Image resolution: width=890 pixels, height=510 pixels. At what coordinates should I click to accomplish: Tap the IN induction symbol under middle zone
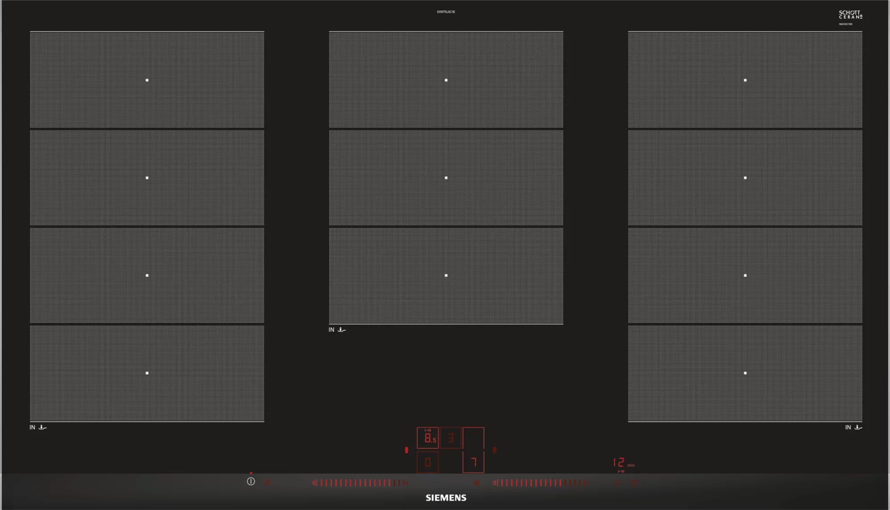[337, 330]
